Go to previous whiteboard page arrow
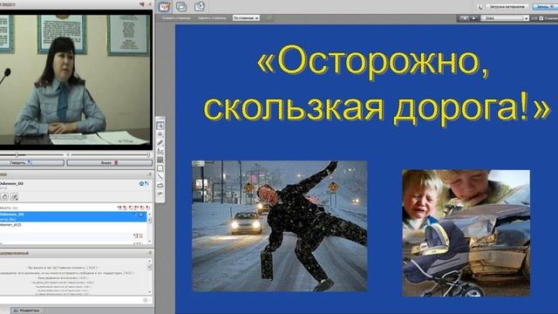558x314 pixels. (x=464, y=17)
